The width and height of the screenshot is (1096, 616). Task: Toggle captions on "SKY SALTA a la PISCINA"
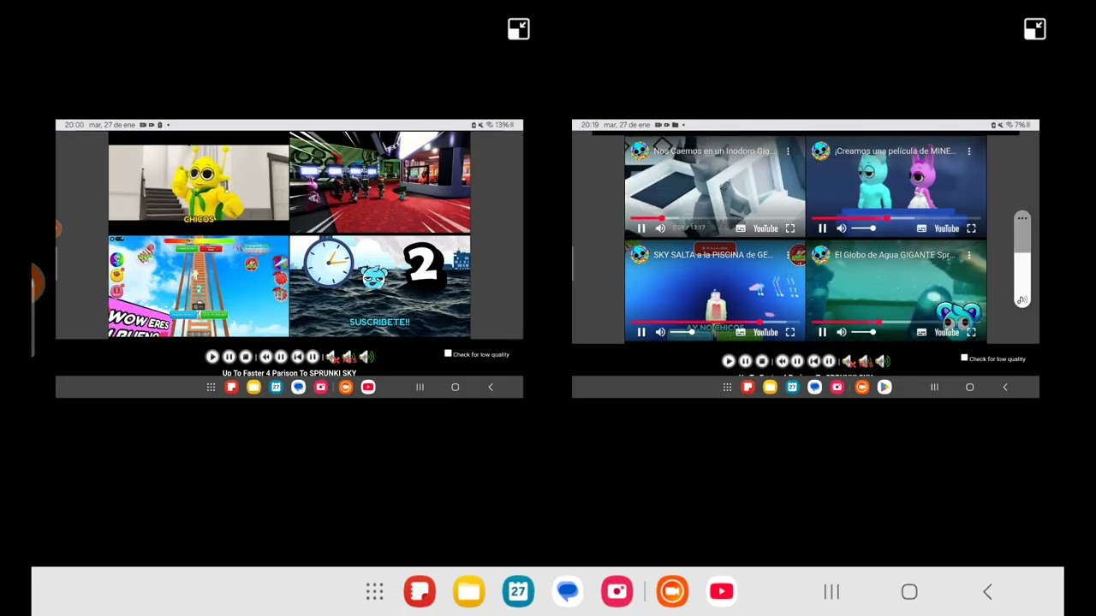(741, 332)
